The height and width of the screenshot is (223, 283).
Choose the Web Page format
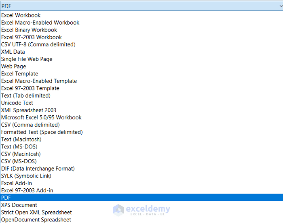click(x=141, y=67)
